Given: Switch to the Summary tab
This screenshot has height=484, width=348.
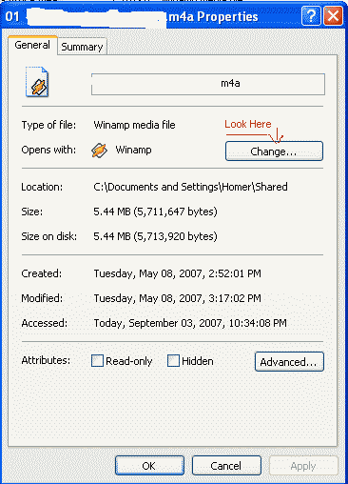Looking at the screenshot, I should click(82, 47).
